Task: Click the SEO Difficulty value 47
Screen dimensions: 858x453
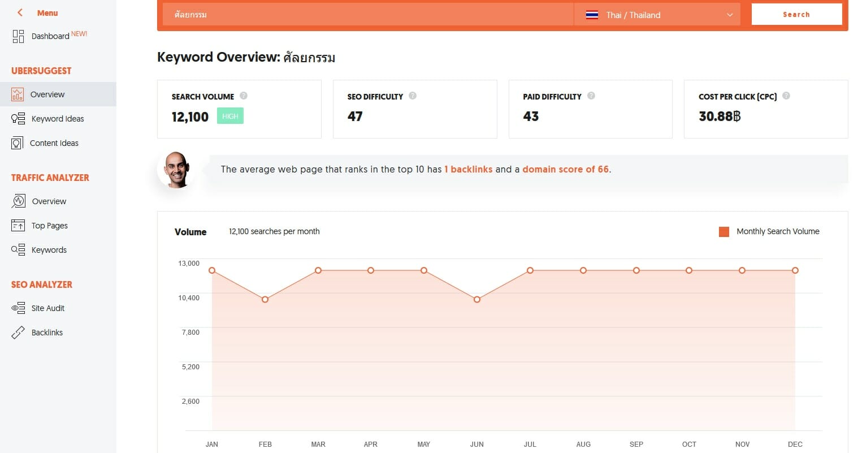Action: click(x=355, y=117)
